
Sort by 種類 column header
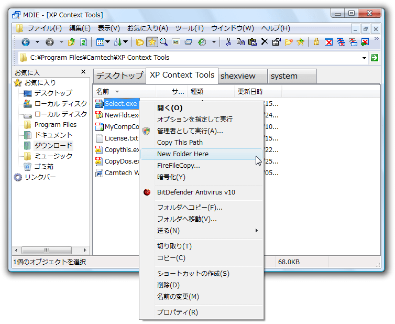tap(211, 92)
